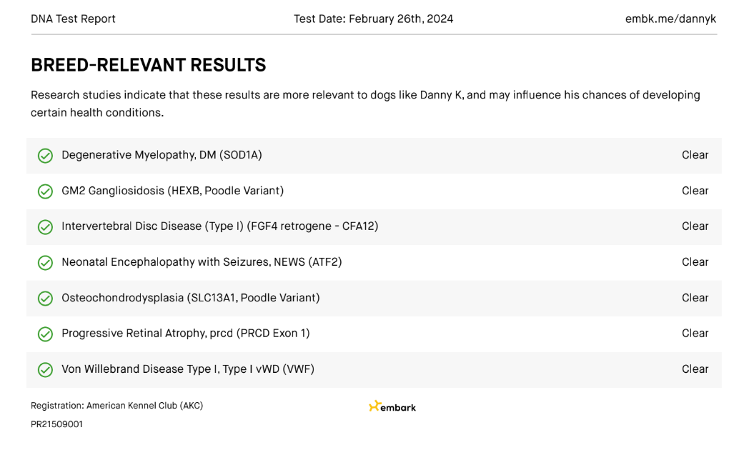This screenshot has width=744, height=450.
Task: Click the green checkmark for Von Willebrand Disease
Action: [x=45, y=369]
